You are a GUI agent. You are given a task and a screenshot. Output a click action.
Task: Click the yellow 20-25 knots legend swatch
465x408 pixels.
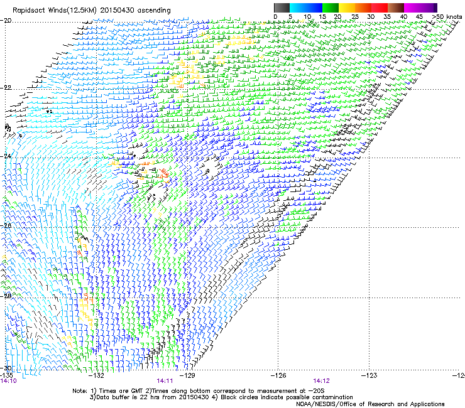tap(347, 8)
